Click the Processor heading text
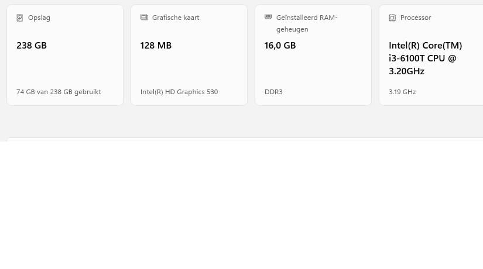 [416, 18]
